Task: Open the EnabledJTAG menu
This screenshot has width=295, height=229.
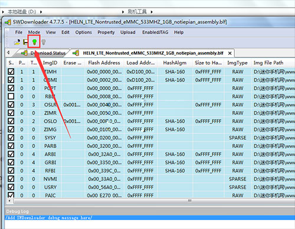Action: (x=155, y=32)
